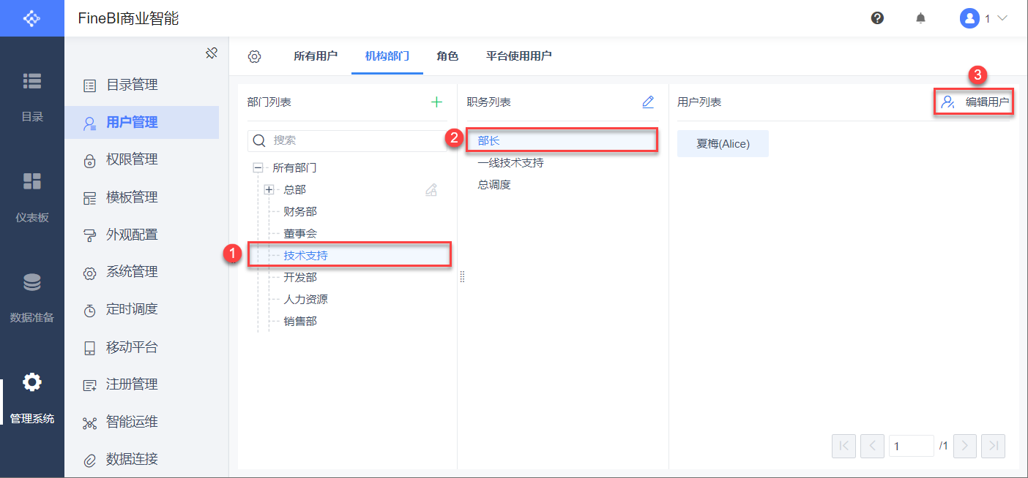
Task: Open the notification bell
Action: pos(920,18)
